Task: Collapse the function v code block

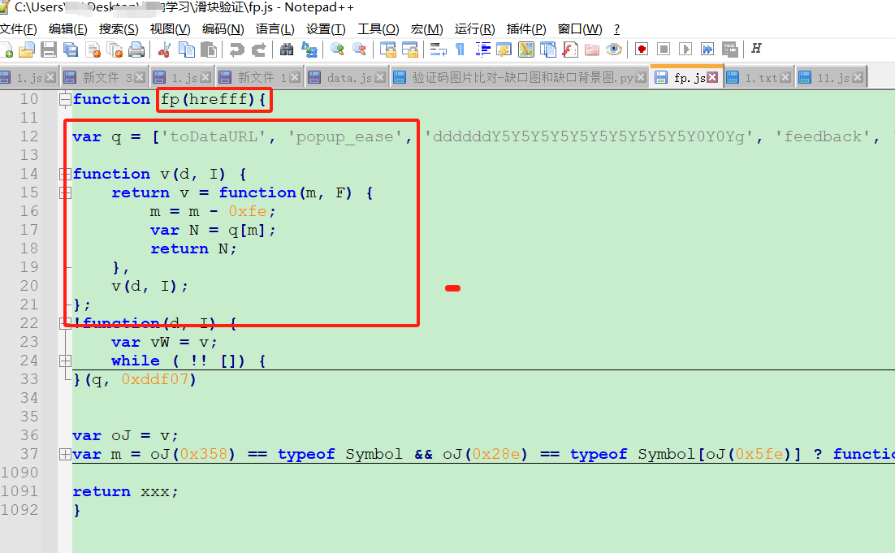Action: (x=65, y=174)
